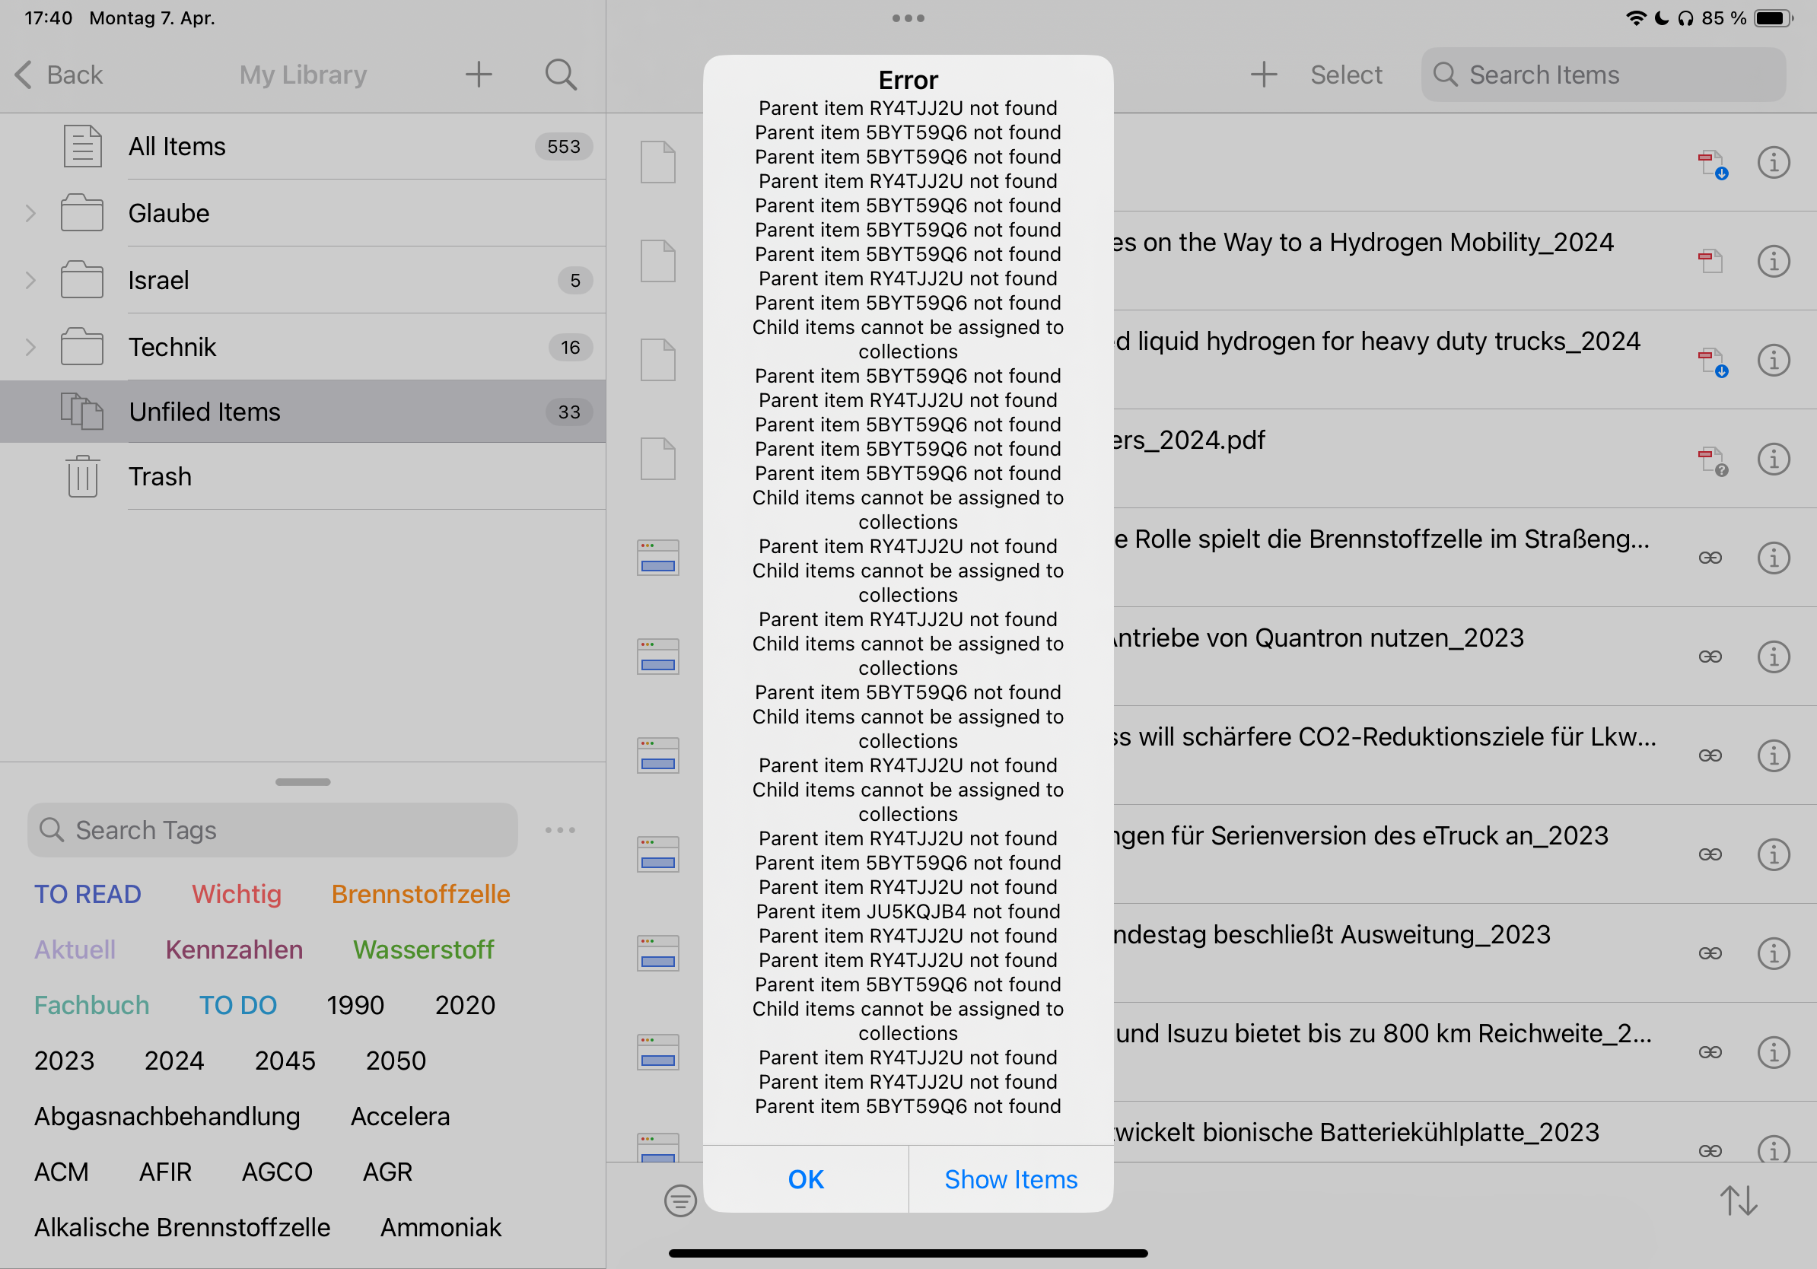Expand the Glaube collection
This screenshot has height=1269, width=1817.
click(x=30, y=214)
